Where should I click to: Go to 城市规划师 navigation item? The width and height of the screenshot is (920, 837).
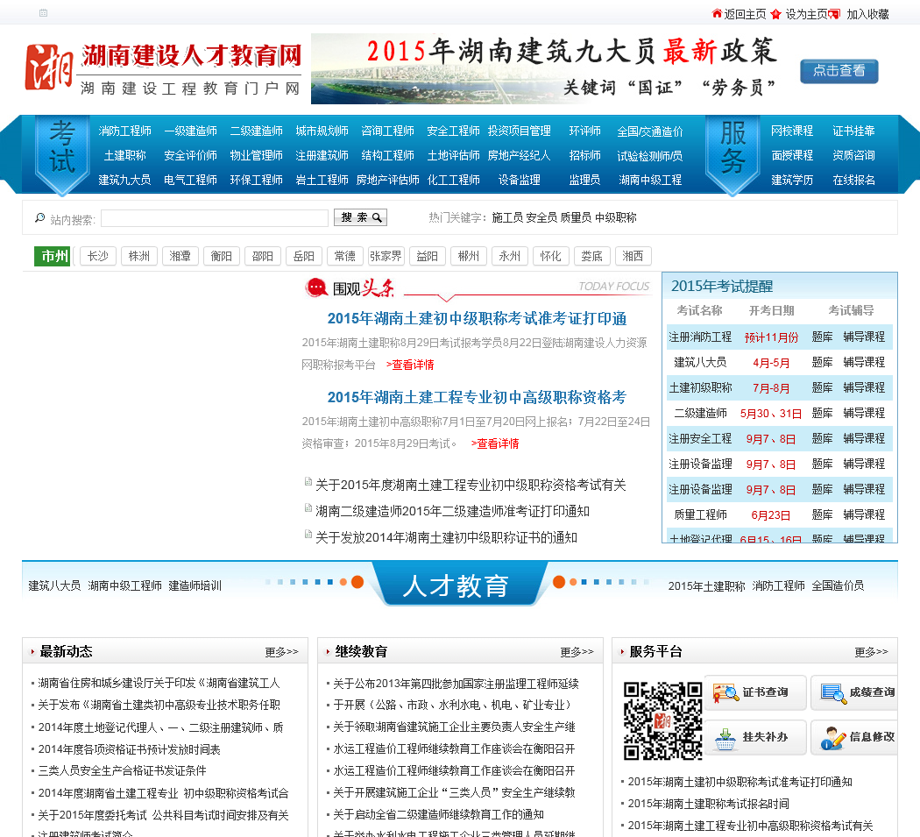322,131
